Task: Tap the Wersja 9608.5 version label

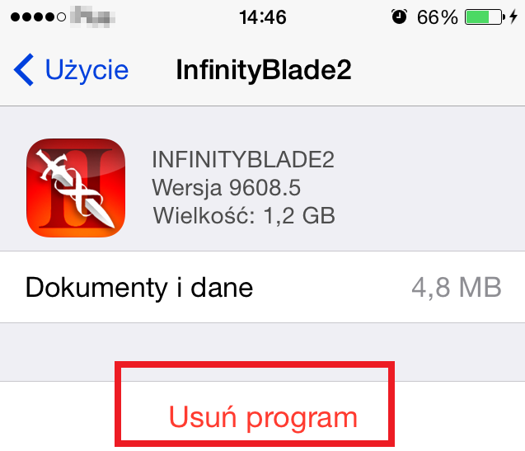Action: [226, 187]
